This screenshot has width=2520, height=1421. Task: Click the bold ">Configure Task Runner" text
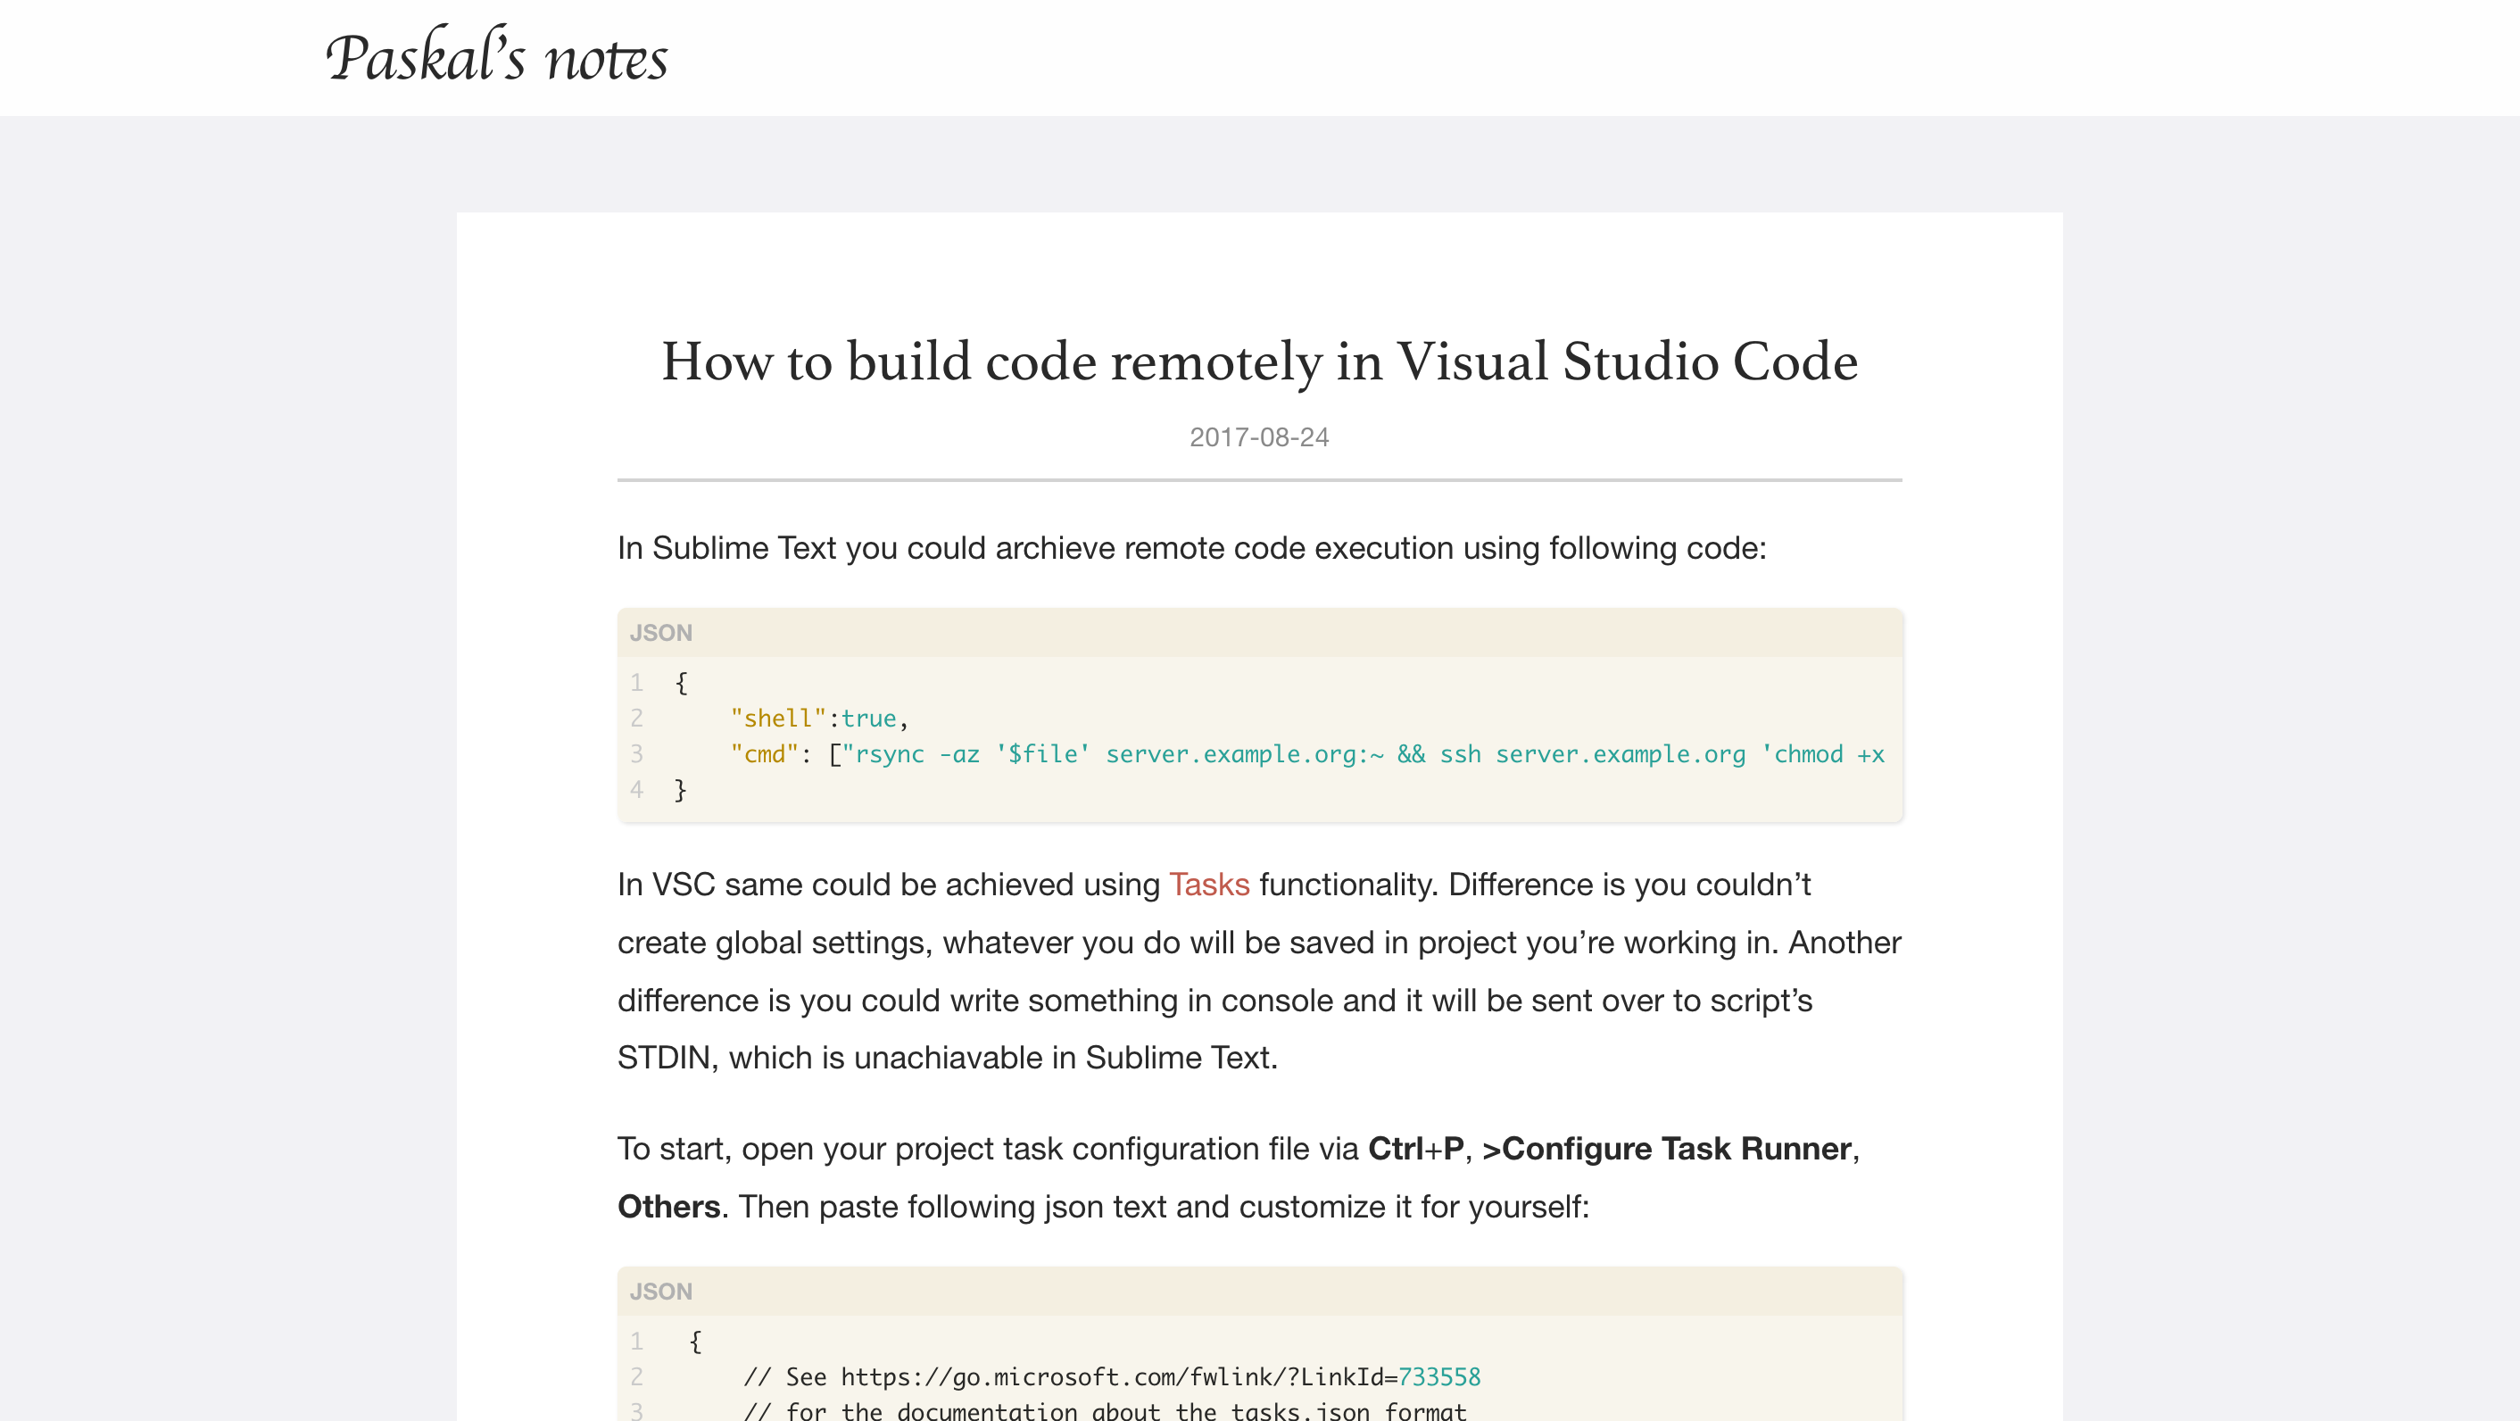pos(1667,1148)
